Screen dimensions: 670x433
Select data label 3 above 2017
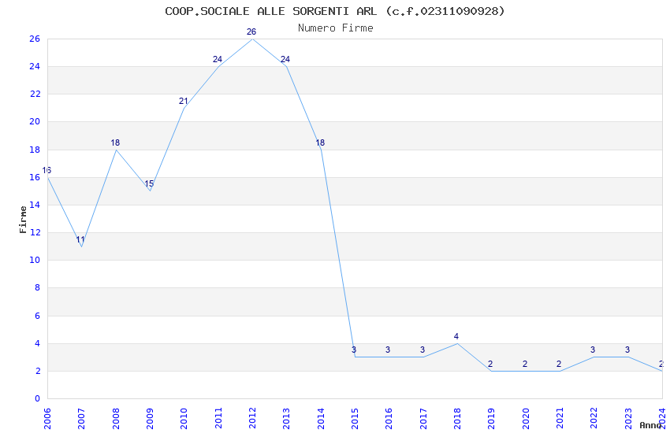point(422,350)
